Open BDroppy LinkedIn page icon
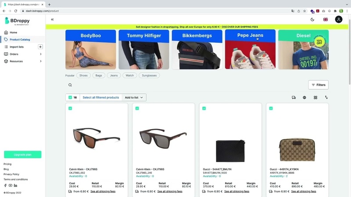 15,185
